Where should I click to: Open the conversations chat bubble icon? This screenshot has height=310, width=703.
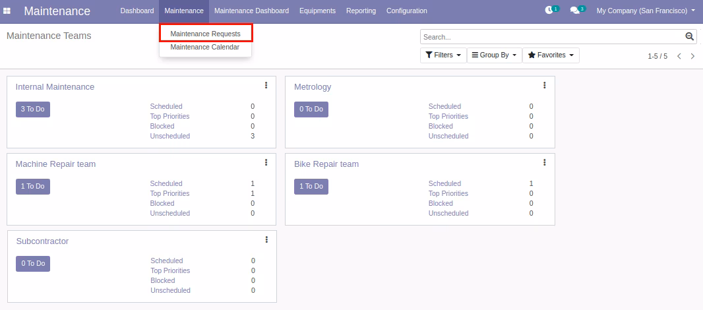tap(574, 11)
